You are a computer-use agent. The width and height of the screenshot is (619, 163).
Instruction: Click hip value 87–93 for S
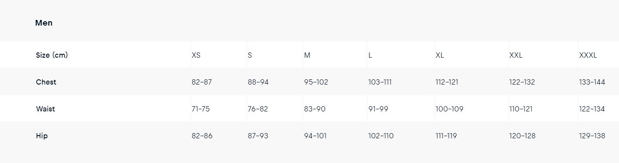[258, 136]
